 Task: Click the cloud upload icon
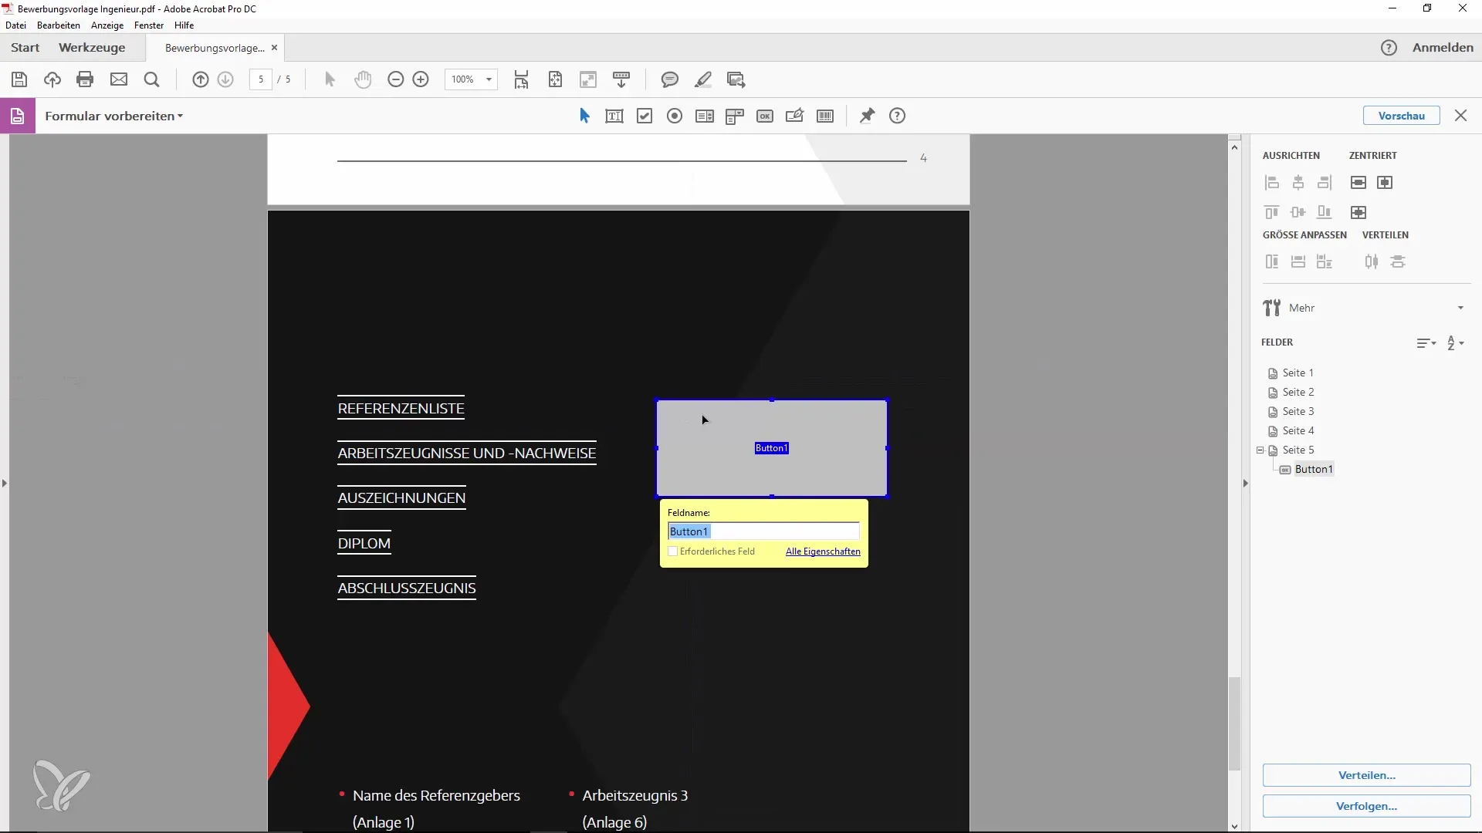click(52, 79)
